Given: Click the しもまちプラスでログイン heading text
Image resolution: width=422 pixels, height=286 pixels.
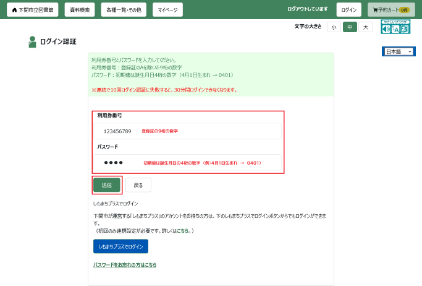Looking at the screenshot, I should (116, 204).
